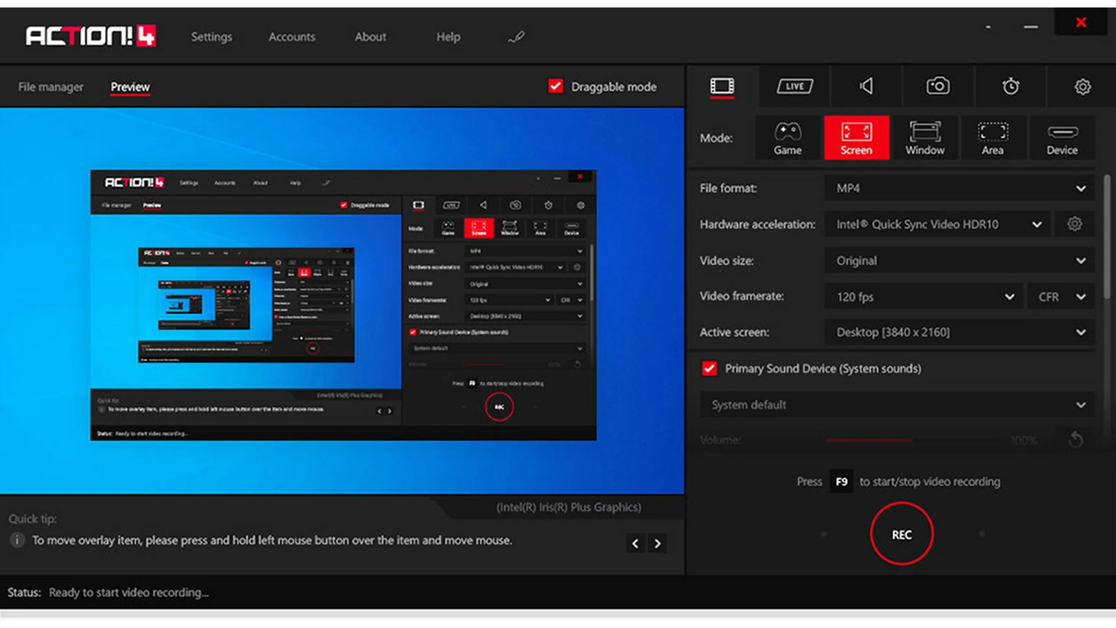The height and width of the screenshot is (628, 1116).
Task: Show next quick tip arrow
Action: point(657,544)
